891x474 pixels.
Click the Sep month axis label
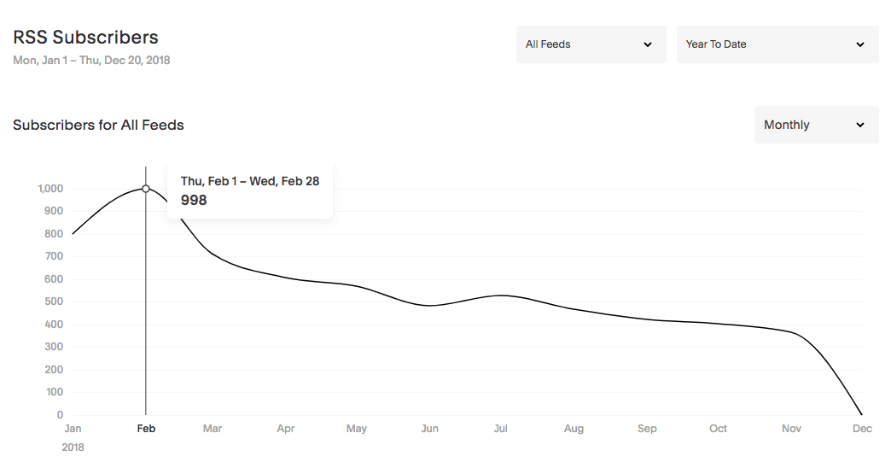click(x=647, y=429)
